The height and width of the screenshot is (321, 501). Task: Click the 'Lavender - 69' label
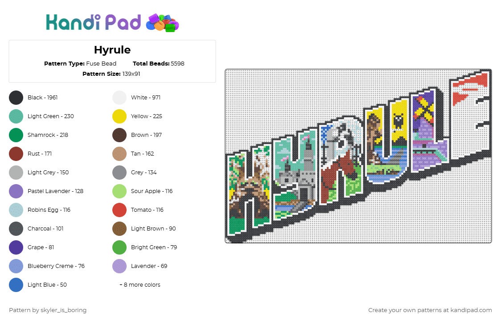tap(149, 266)
